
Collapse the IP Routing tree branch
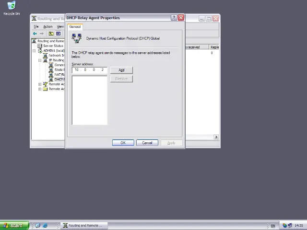tap(40, 60)
